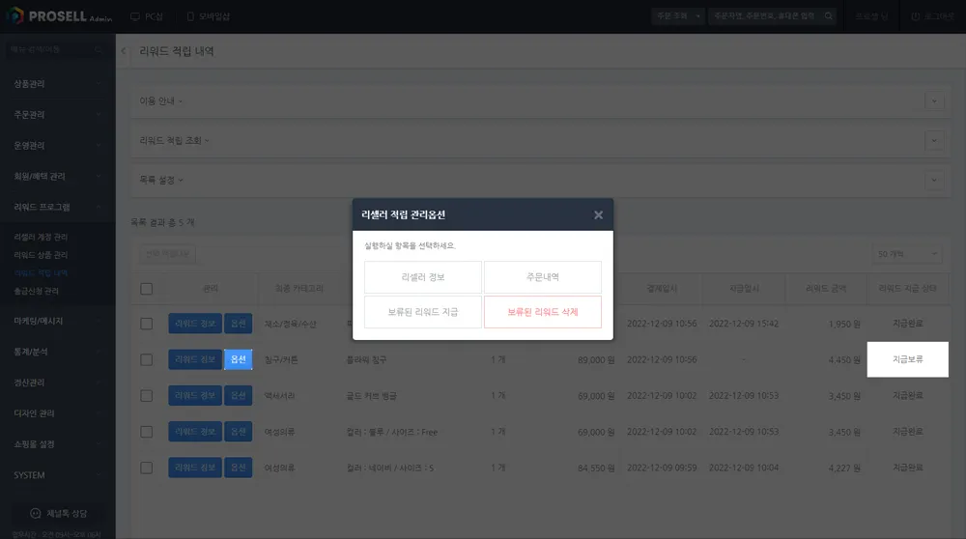966x539 pixels.
Task: Click 옵션 in 컬러 : 블루 row
Action: coord(238,432)
